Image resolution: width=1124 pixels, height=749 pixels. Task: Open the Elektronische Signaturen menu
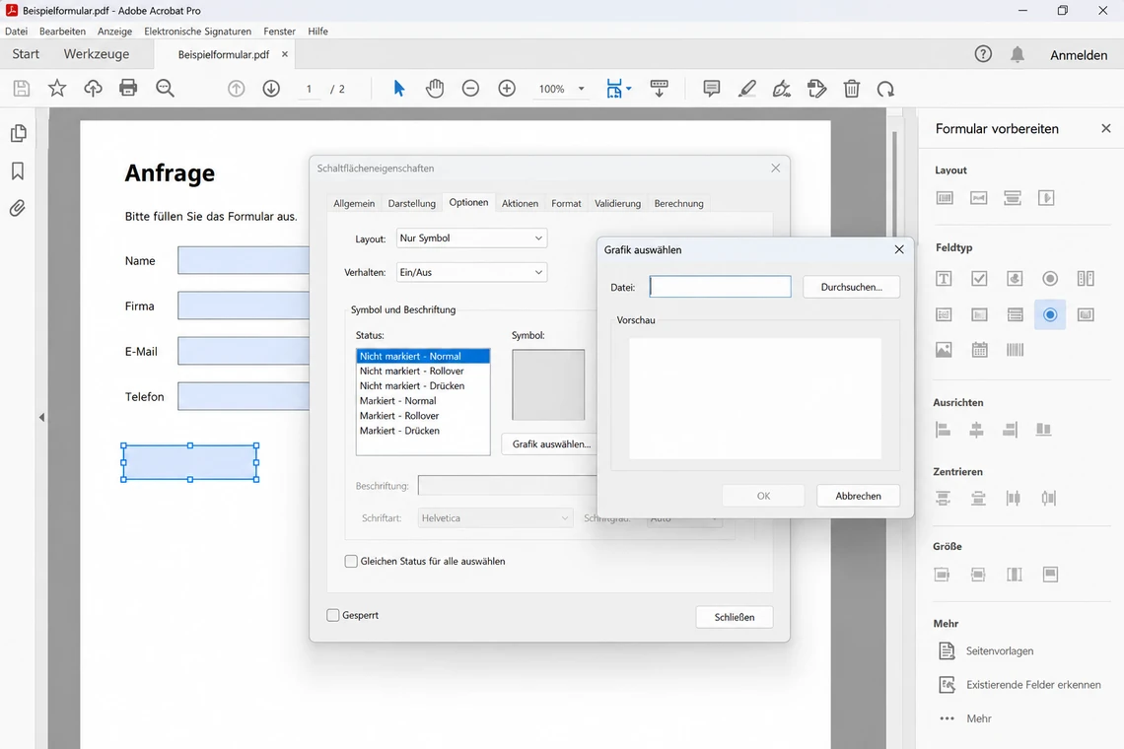[x=198, y=32]
